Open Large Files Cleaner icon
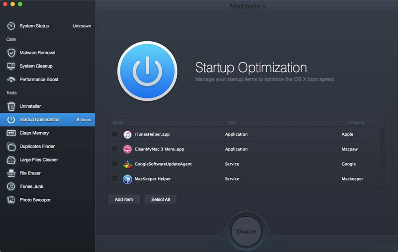This screenshot has height=252, width=398. pos(11,160)
